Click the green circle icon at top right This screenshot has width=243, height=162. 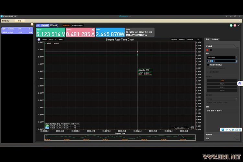pos(231,25)
